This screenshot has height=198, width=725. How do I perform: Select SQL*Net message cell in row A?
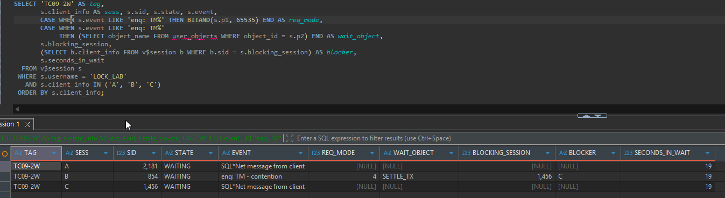point(263,166)
